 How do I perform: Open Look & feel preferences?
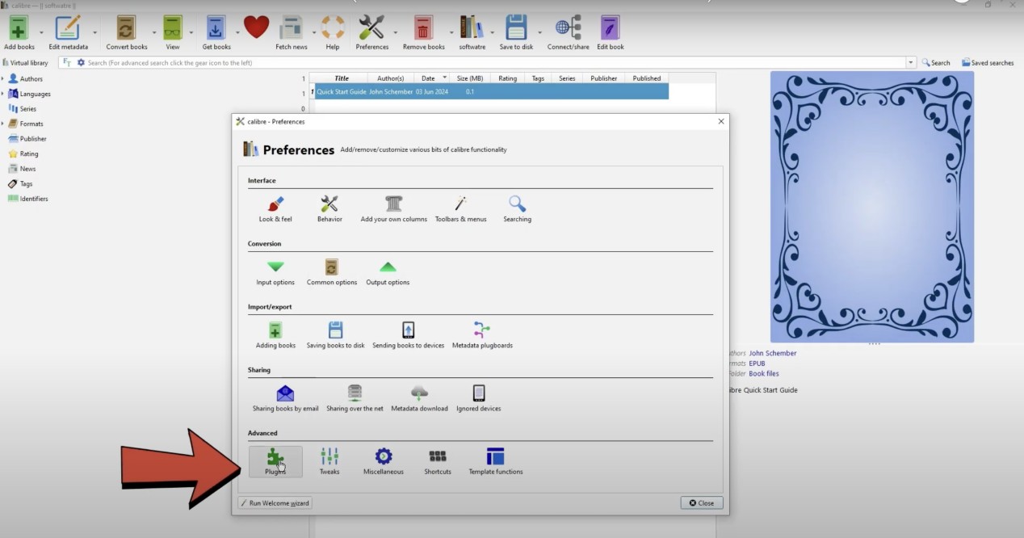click(275, 208)
